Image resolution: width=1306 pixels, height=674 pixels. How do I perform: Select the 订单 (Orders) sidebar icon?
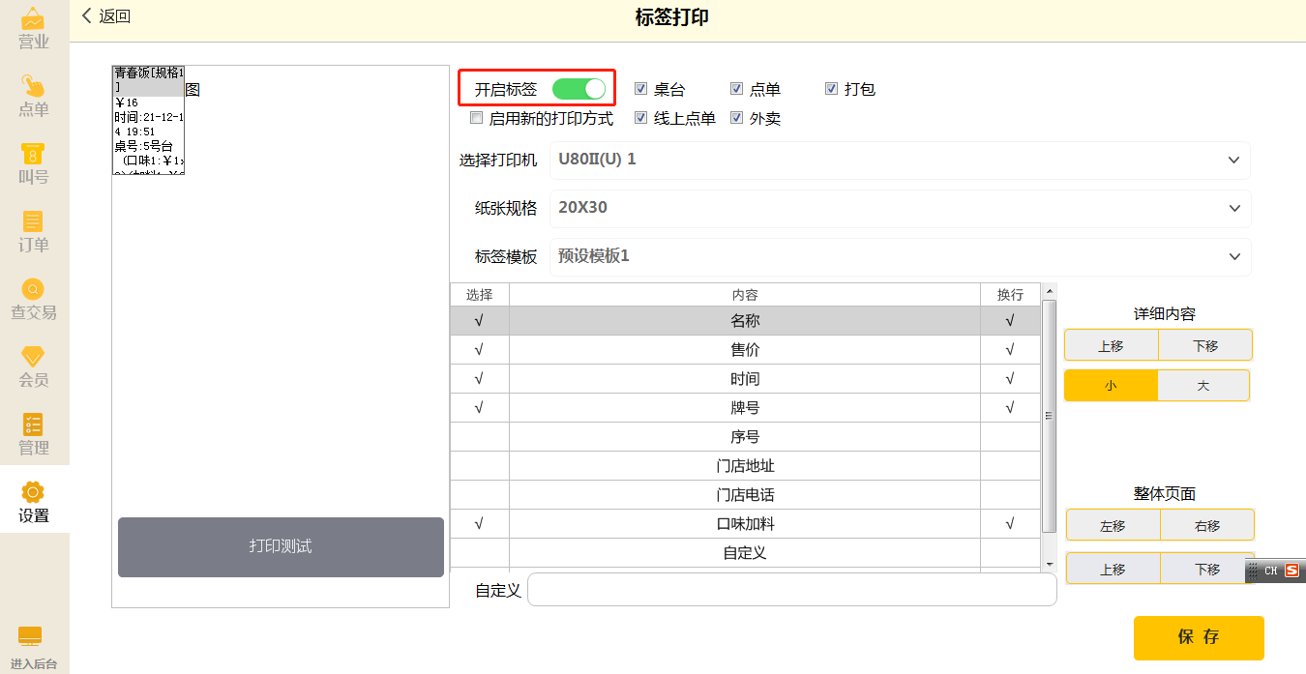click(33, 232)
